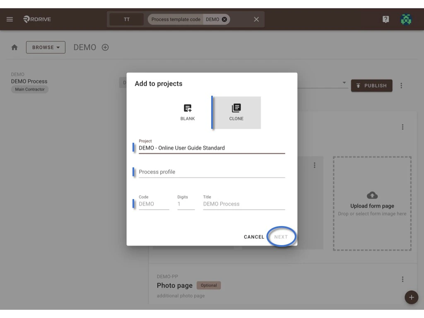Open the three-dot menu beside the PUBLISH button
This screenshot has height=318, width=424.
401,86
